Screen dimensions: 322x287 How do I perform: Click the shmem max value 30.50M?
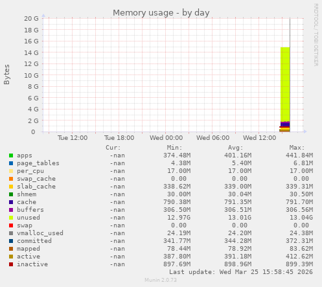(301, 194)
